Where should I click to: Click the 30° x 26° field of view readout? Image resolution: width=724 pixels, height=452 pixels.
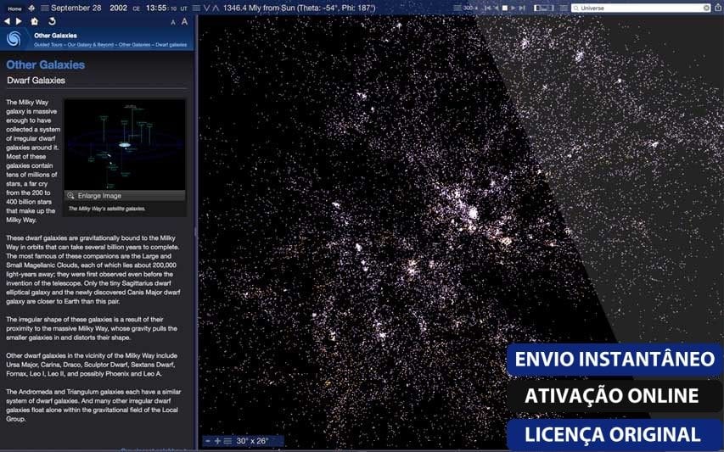[x=252, y=441]
